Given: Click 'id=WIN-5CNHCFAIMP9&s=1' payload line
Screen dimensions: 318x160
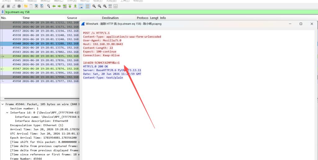Looking at the screenshot, I should [101, 63].
